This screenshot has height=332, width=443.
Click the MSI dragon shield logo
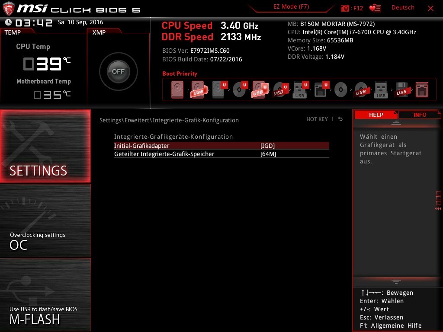9,9
